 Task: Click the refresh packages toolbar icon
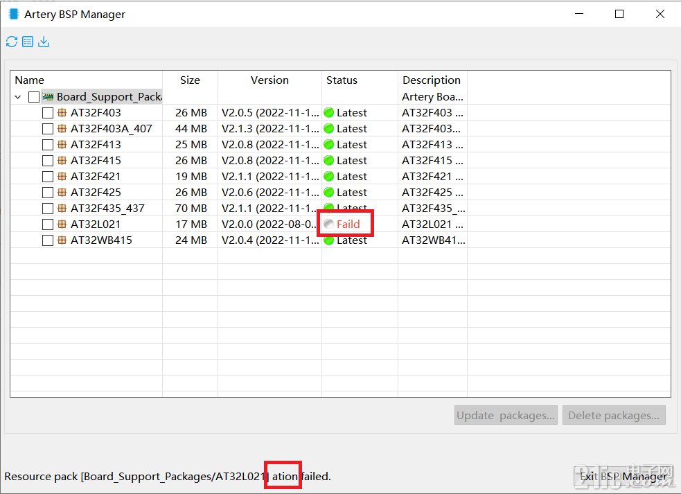(x=12, y=42)
